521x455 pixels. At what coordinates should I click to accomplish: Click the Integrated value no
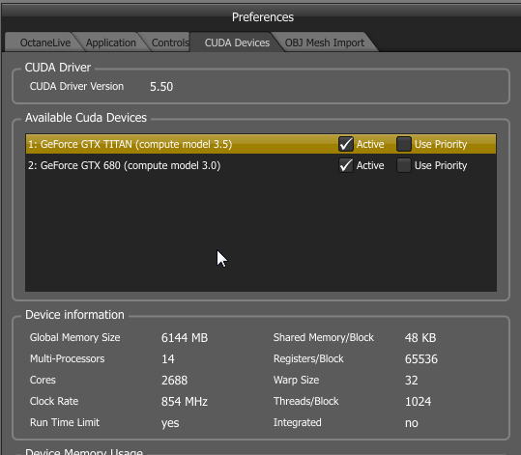coord(412,423)
